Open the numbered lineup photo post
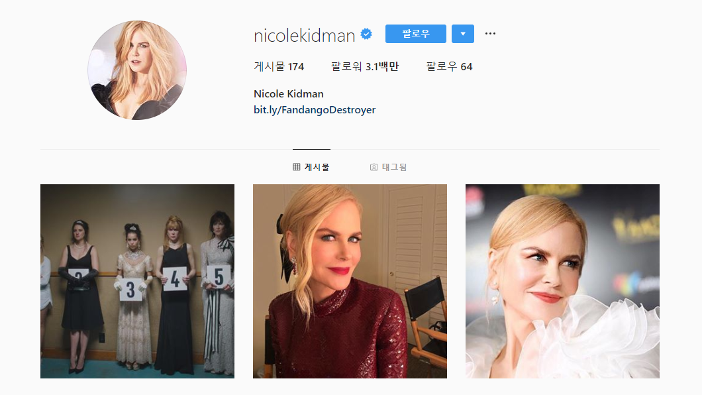Viewport: 702px width, 395px height. [138, 281]
